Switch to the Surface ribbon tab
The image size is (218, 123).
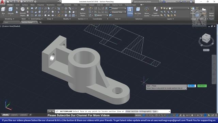[25, 5]
